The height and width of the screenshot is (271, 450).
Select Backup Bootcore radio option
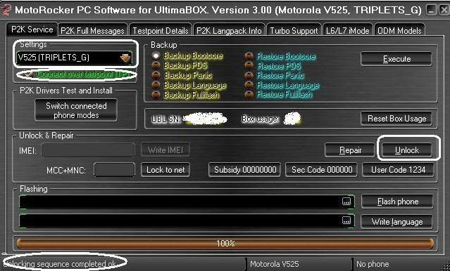[x=156, y=55]
